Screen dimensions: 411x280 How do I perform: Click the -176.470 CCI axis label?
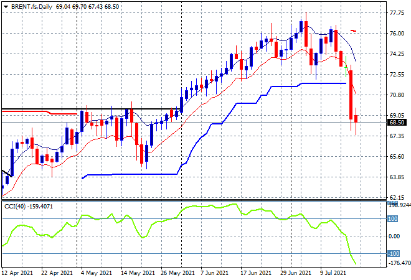click(x=400, y=263)
